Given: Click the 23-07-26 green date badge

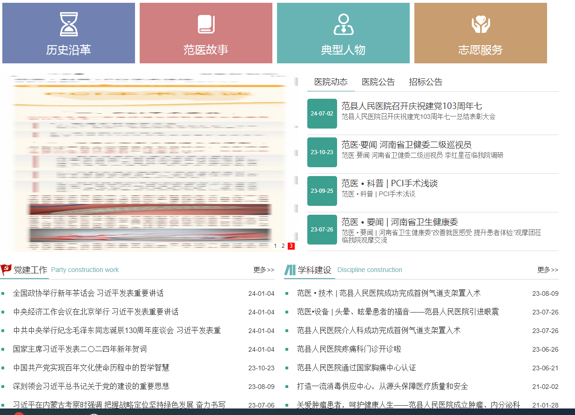Looking at the screenshot, I should point(322,230).
